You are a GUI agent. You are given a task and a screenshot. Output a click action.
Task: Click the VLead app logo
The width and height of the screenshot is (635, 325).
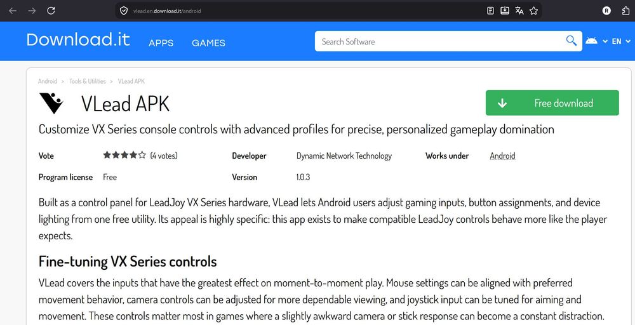51,103
